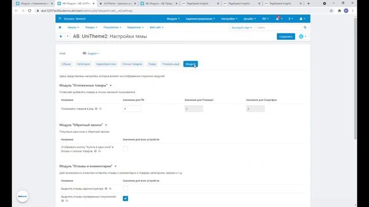Open the currency dropdown in top bar
The image size is (369, 207).
(x=291, y=18)
